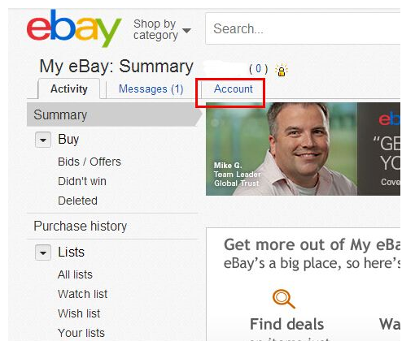Click the feedback score (0) link
The image size is (415, 341).
259,69
